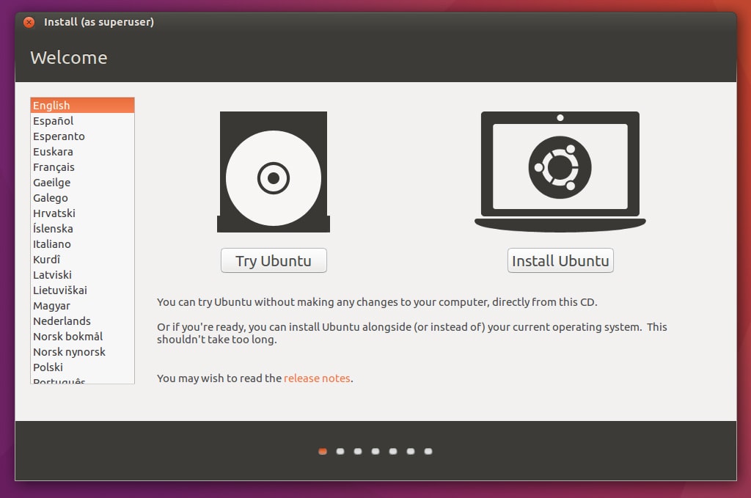Screen dimensions: 751x498
Task: Click the last progress dot
Action: (428, 451)
